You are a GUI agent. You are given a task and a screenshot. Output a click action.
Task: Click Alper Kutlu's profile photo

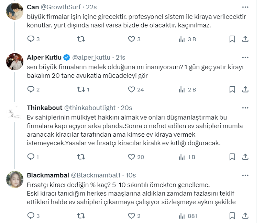coord(15,61)
